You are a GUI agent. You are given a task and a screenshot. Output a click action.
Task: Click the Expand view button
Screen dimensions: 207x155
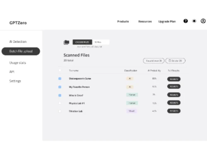point(154,61)
